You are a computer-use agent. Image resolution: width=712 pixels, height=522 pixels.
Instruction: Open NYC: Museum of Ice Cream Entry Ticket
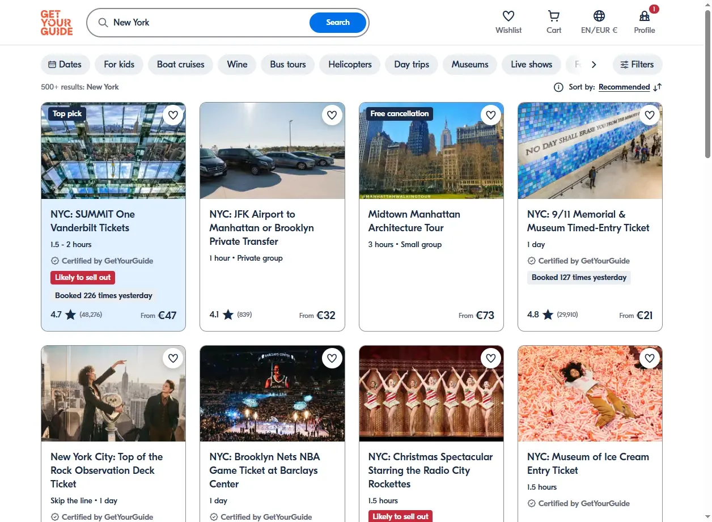588,464
